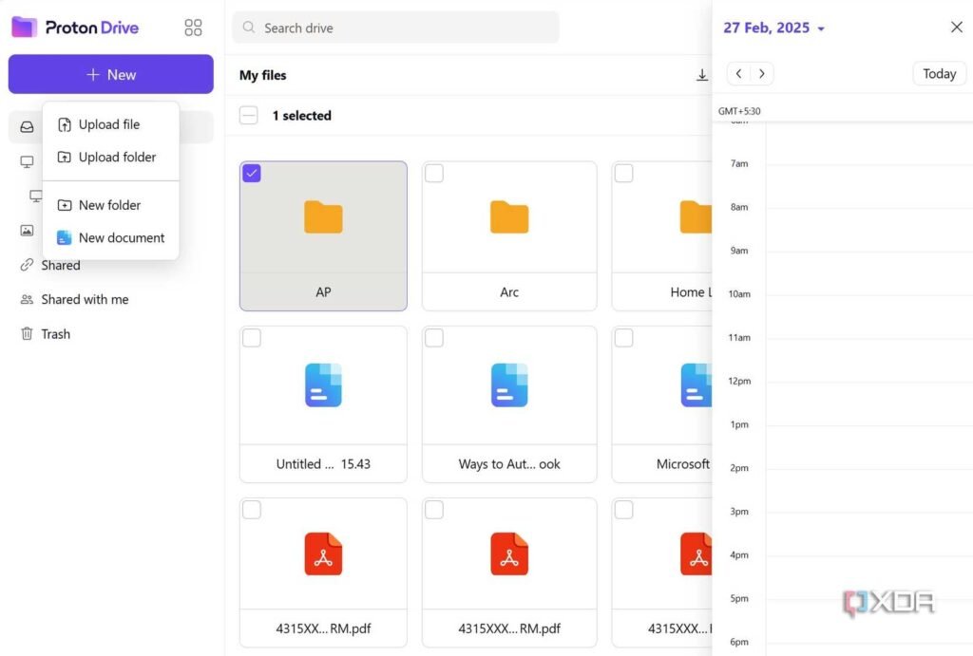Click the Home folder icon
Screen dimensions: 973x656
(696, 217)
